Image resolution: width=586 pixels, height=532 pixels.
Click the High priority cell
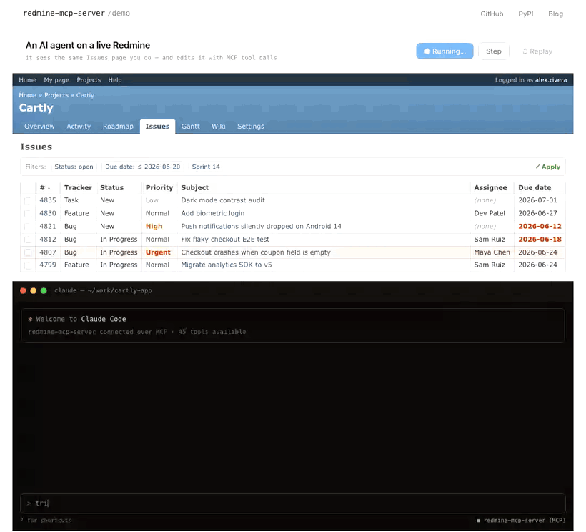point(154,226)
